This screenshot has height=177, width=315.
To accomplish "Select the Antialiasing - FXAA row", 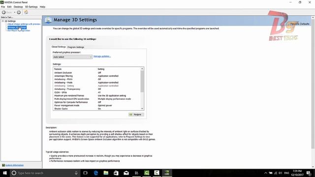I will (x=97, y=79).
